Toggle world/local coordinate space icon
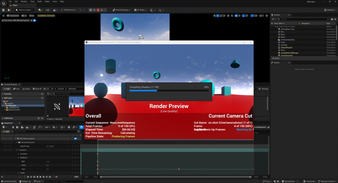338x183 pixels. click(x=228, y=16)
